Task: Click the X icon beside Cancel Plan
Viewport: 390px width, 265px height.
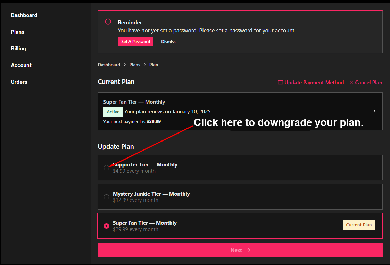Action: (351, 83)
